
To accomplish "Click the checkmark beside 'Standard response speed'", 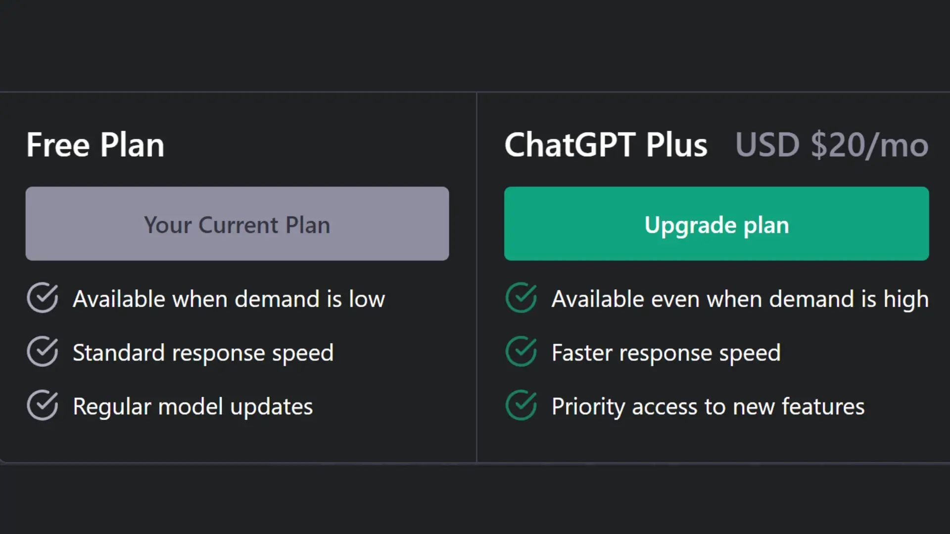I will tap(42, 352).
